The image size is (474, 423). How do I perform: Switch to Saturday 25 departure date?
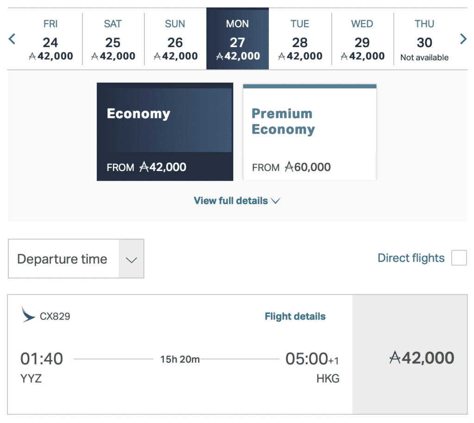click(x=112, y=39)
